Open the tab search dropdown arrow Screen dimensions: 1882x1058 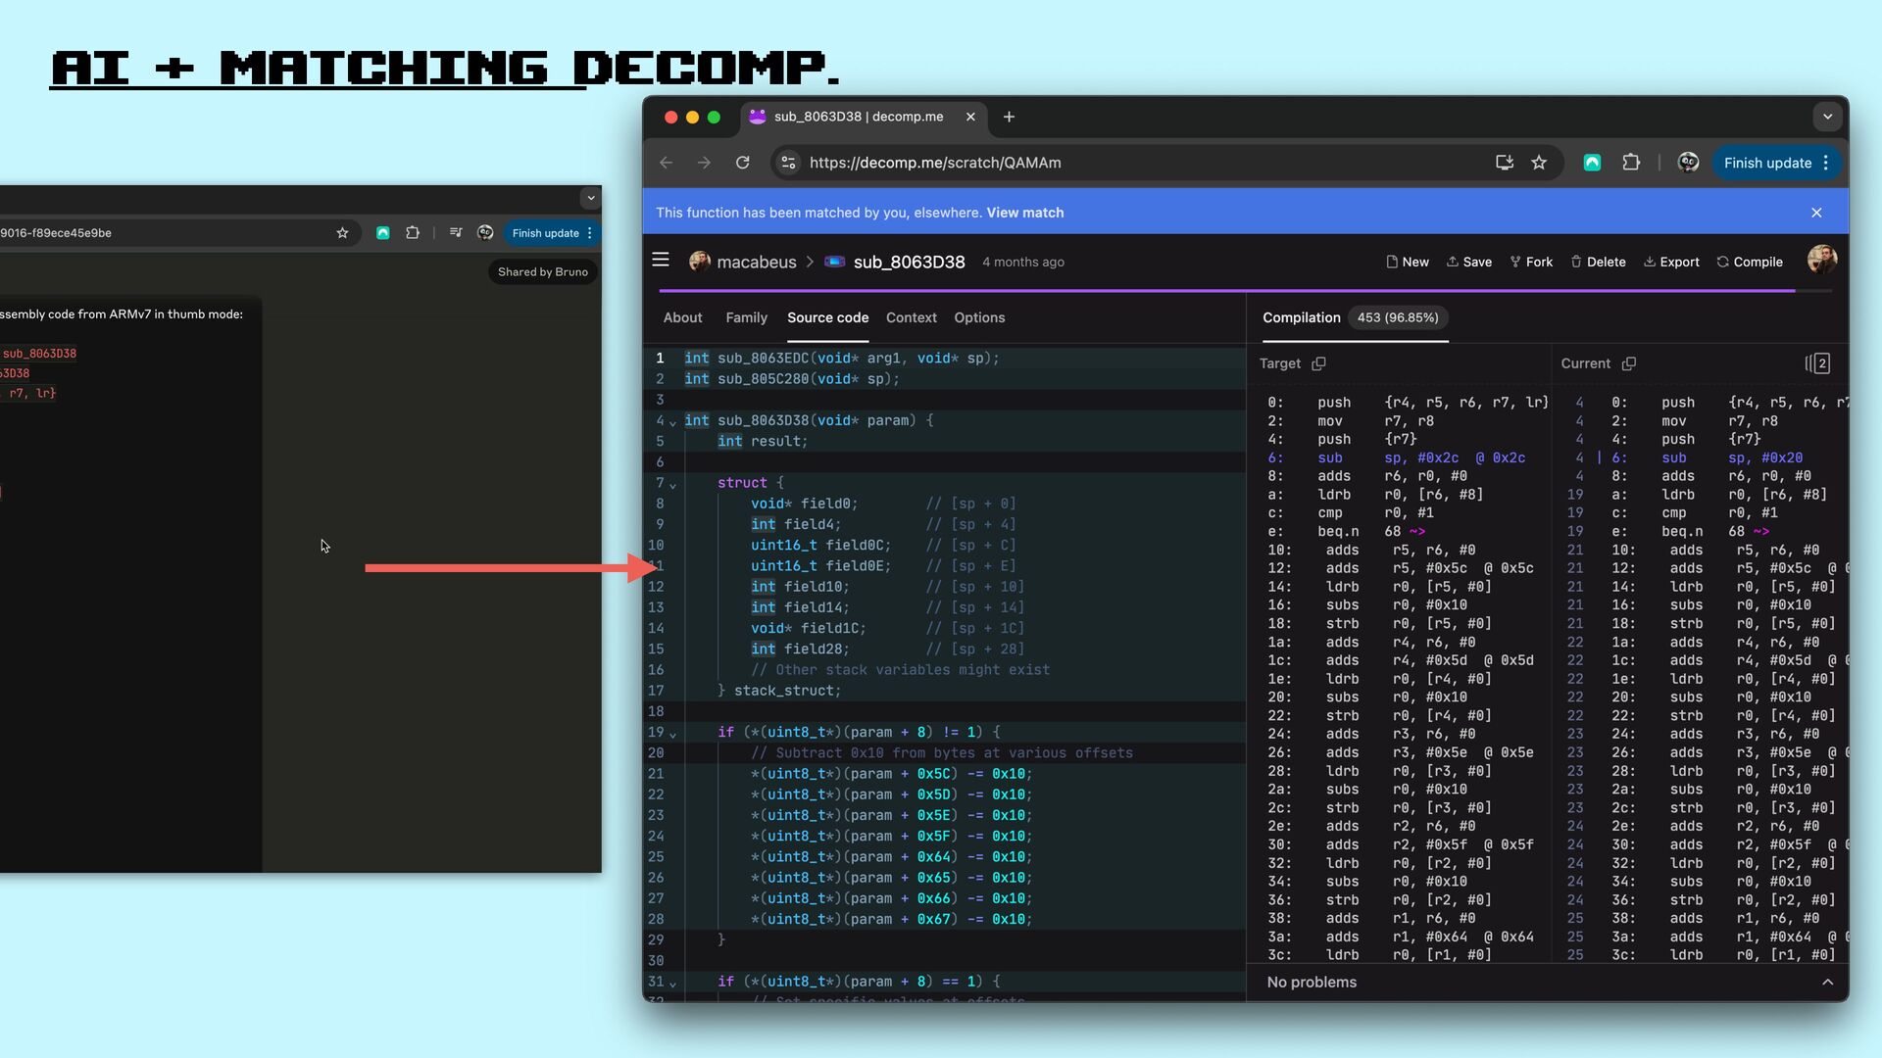[x=1827, y=117]
